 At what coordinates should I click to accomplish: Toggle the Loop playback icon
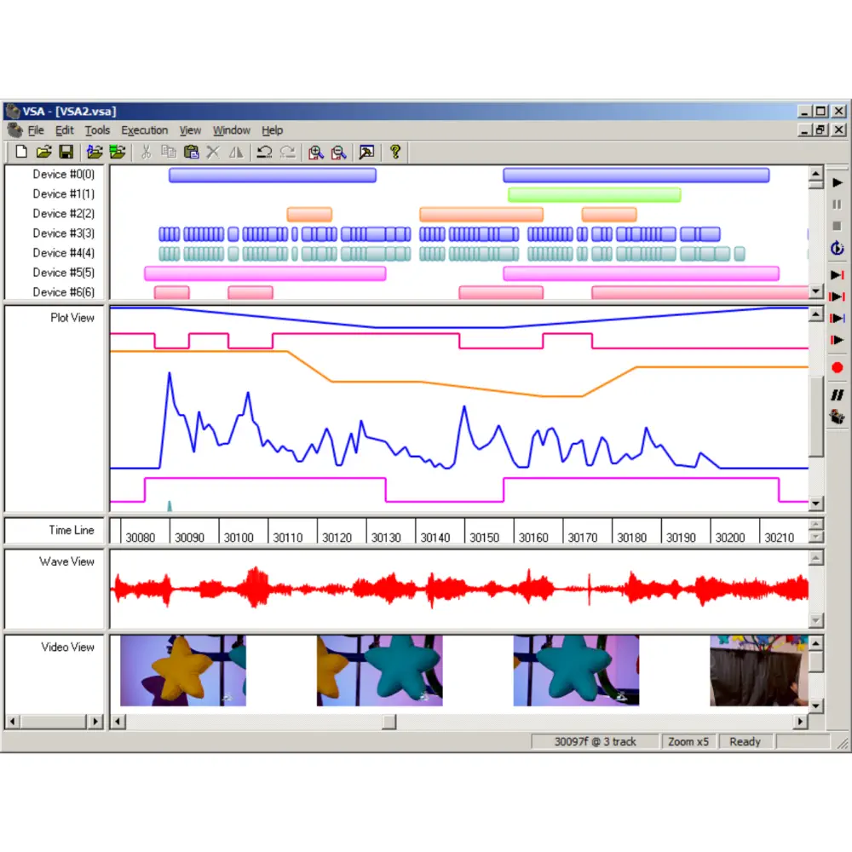coord(837,248)
